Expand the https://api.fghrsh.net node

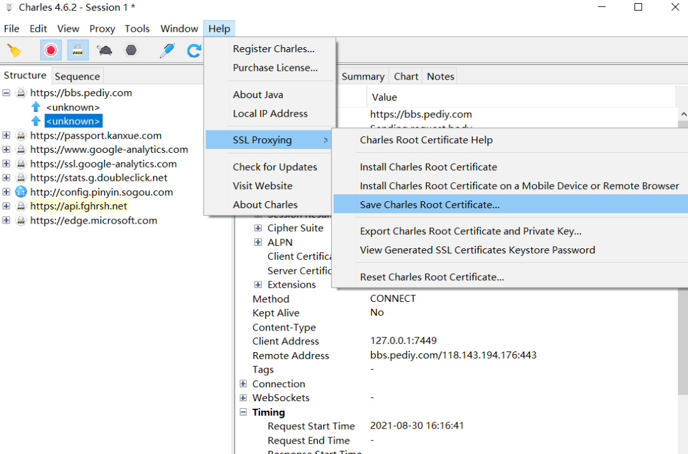click(x=6, y=206)
